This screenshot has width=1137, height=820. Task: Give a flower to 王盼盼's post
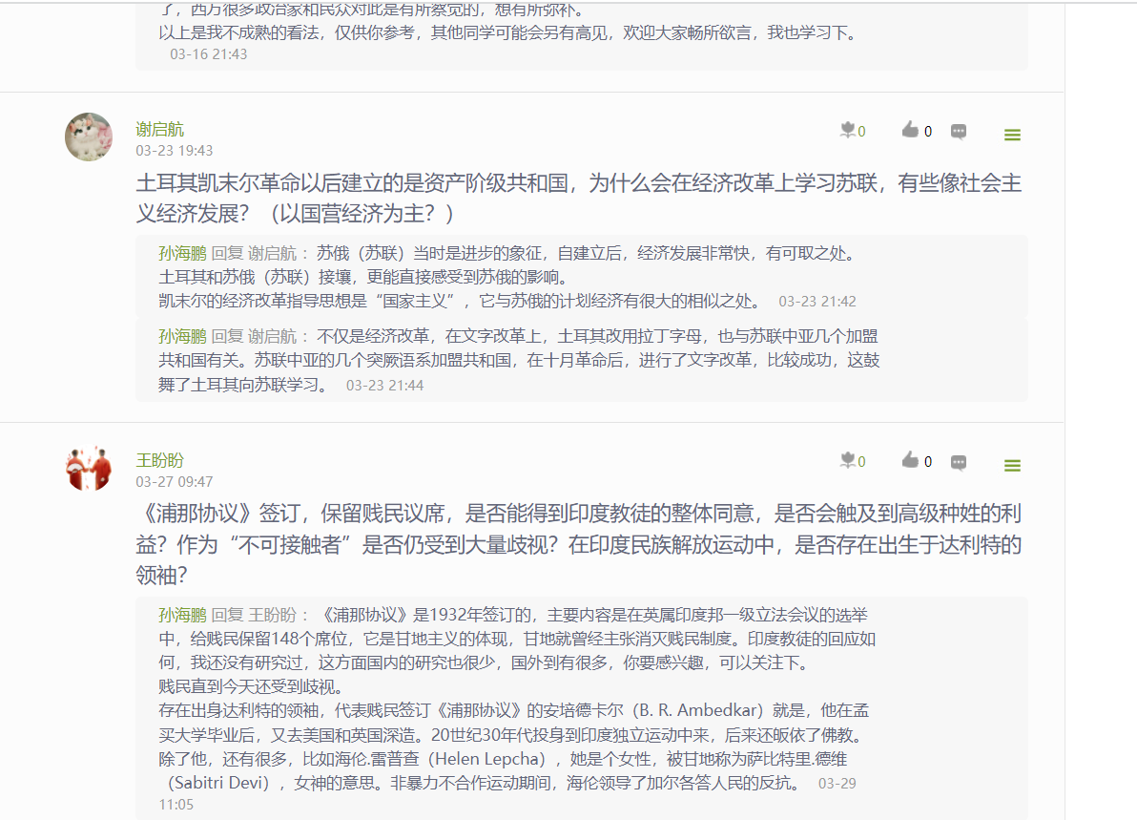click(x=848, y=461)
